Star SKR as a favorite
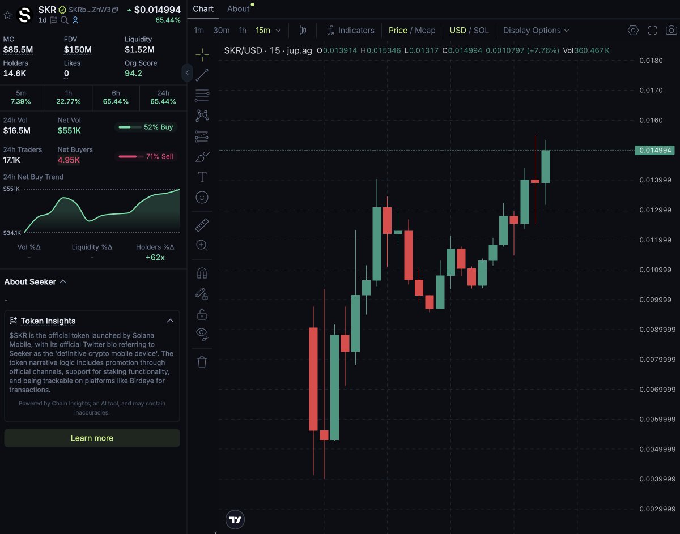 (7, 15)
